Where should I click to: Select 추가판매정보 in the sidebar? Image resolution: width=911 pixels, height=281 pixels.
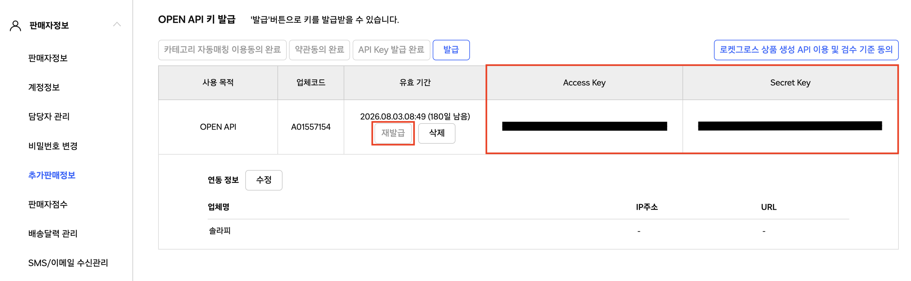52,175
